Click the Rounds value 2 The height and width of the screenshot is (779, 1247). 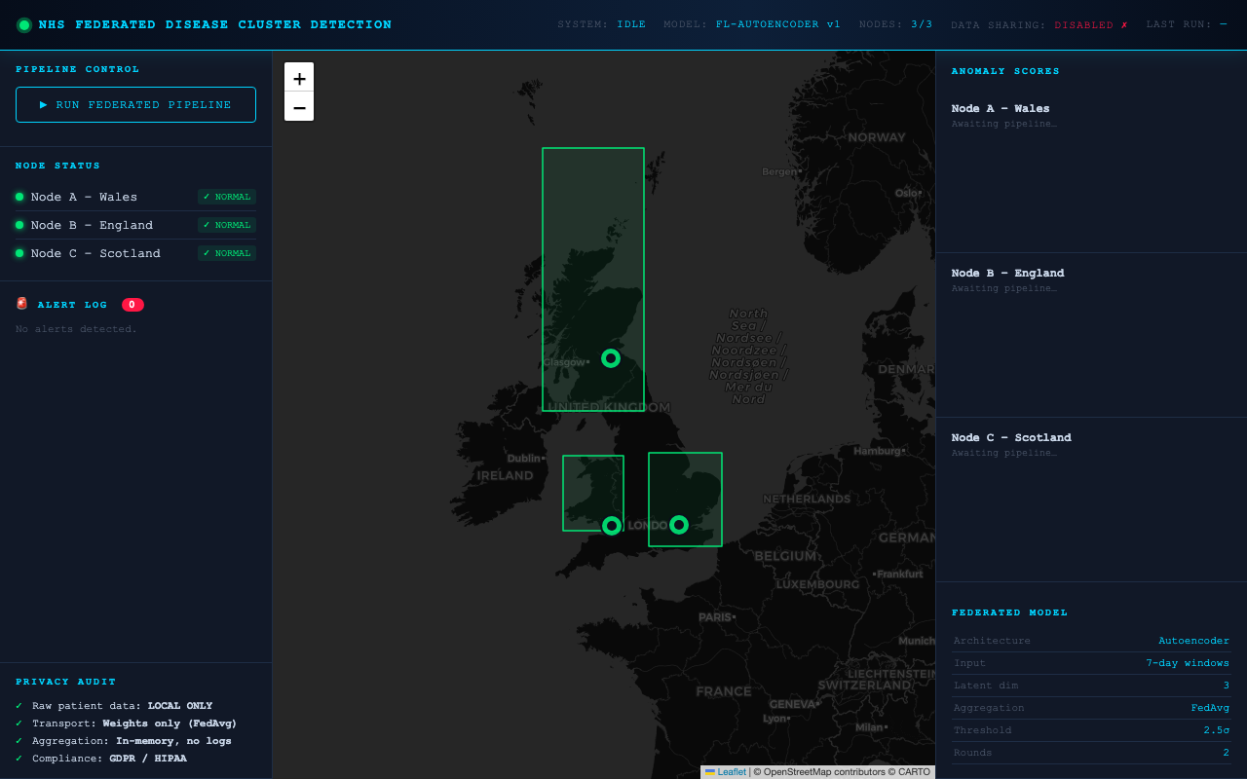(x=1226, y=753)
